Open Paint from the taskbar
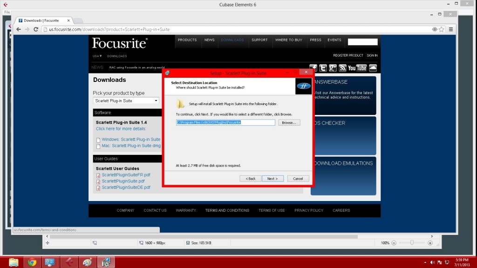The width and height of the screenshot is (477, 268). (x=87, y=262)
